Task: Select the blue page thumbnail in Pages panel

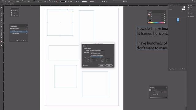Action: click(x=178, y=20)
